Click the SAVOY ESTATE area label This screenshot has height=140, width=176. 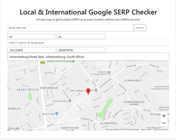pyautogui.click(x=28, y=89)
